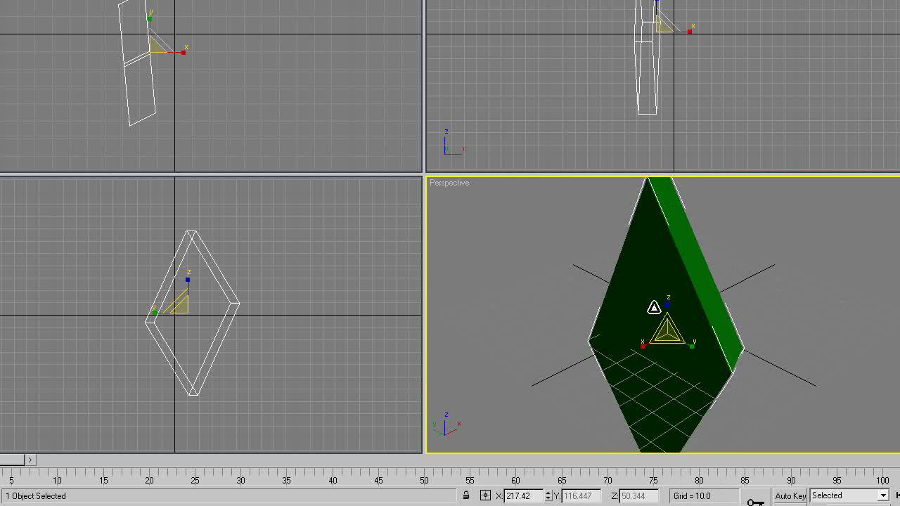The image size is (900, 506).
Task: Select the yellow triangle gizmo in Perspective viewport
Action: pyautogui.click(x=667, y=330)
